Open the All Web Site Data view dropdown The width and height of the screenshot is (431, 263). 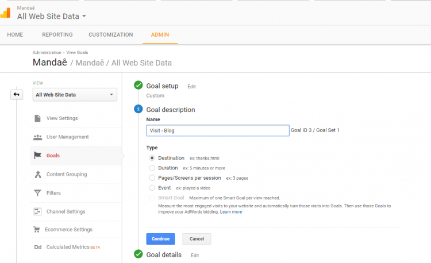point(75,95)
